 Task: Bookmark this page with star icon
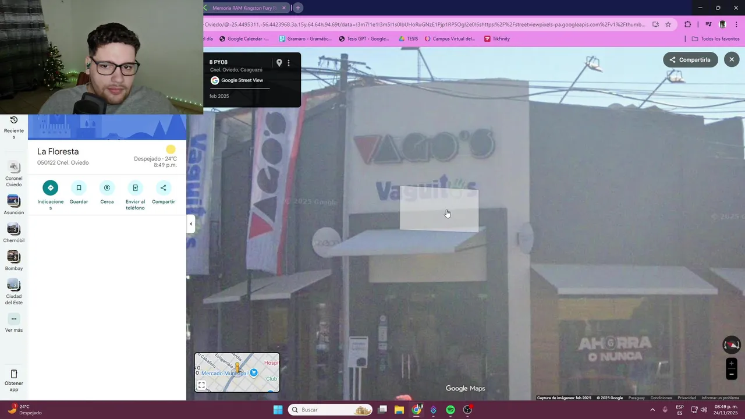click(668, 24)
